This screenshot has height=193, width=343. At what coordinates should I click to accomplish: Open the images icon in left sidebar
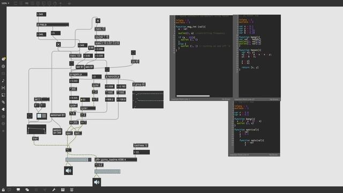click(x=3, y=95)
